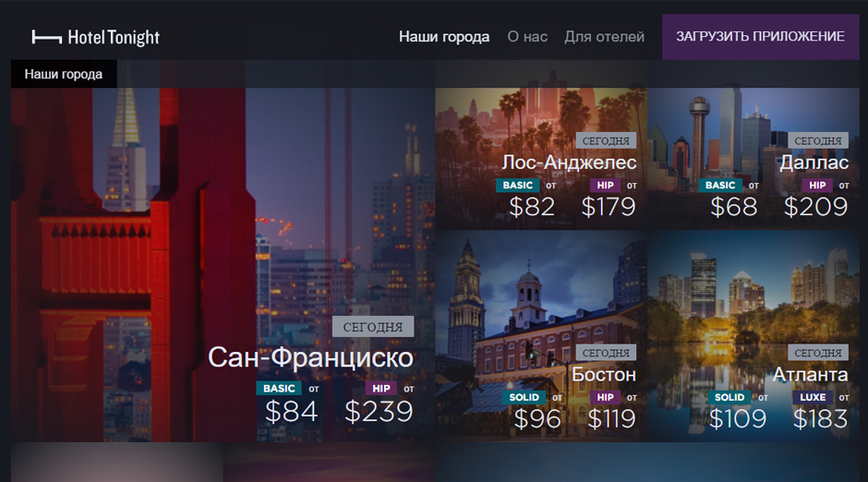Click the BASIC badge under Лос-Анджелес
The height and width of the screenshot is (482, 868).
click(518, 186)
